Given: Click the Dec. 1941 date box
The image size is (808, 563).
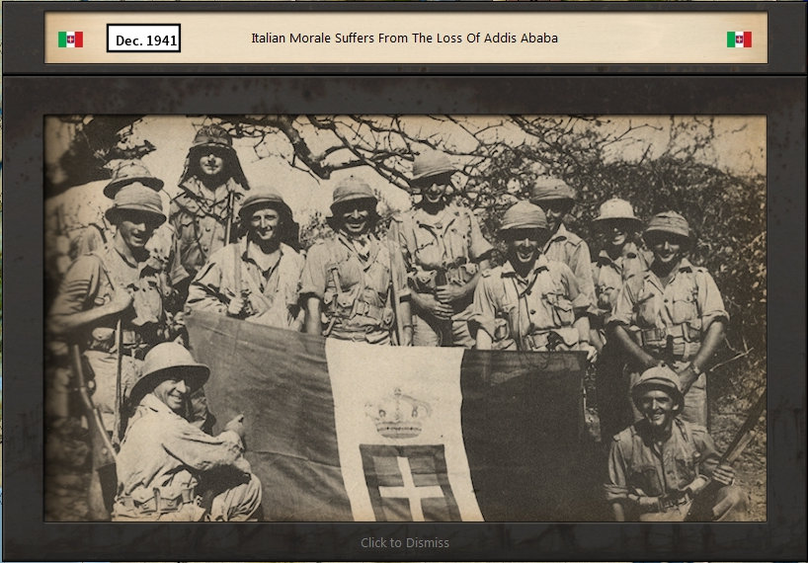Looking at the screenshot, I should pyautogui.click(x=143, y=40).
